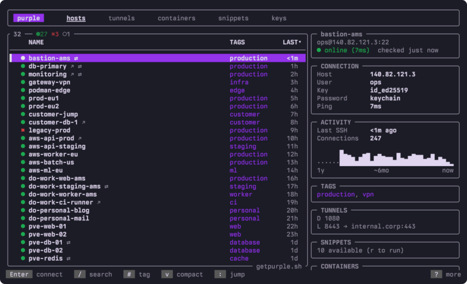Click the green status dot of podman-edge
467x284 pixels.
(23, 90)
